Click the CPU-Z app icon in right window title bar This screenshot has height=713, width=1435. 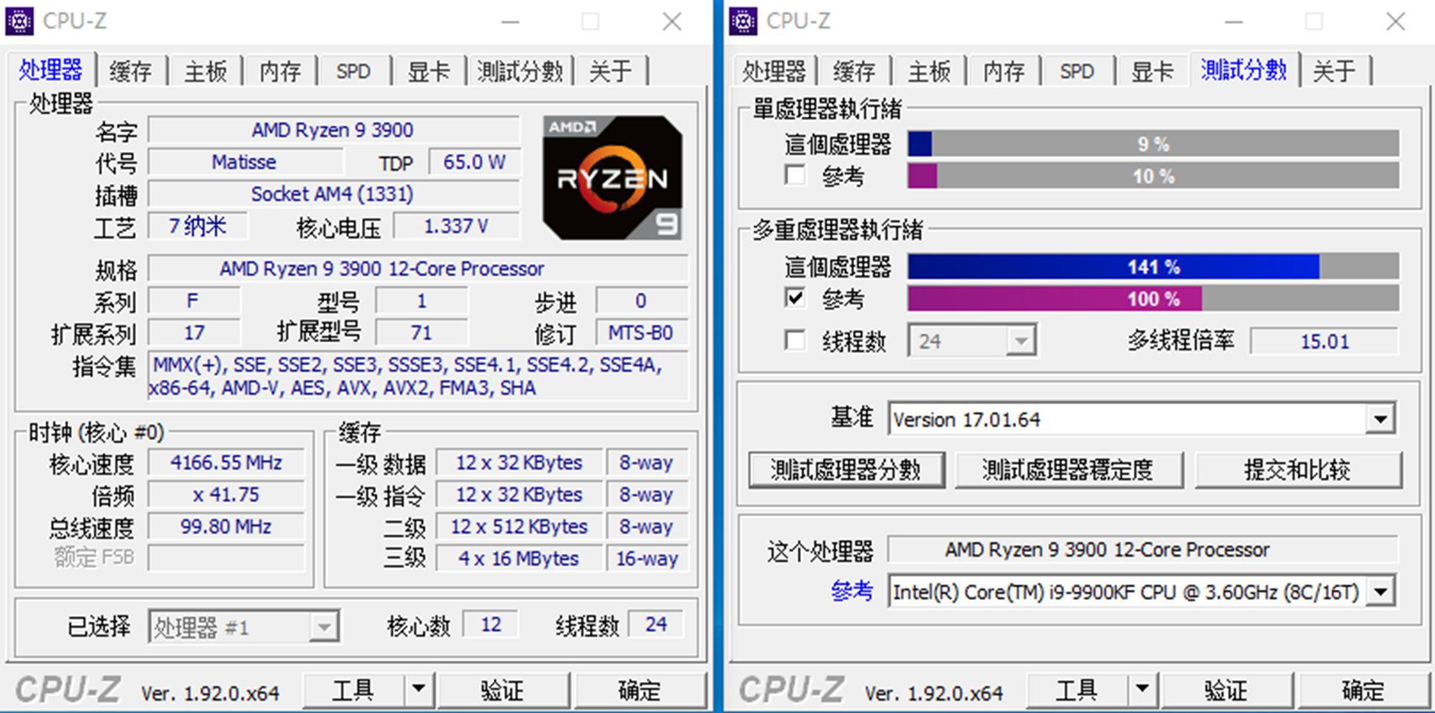(x=742, y=21)
